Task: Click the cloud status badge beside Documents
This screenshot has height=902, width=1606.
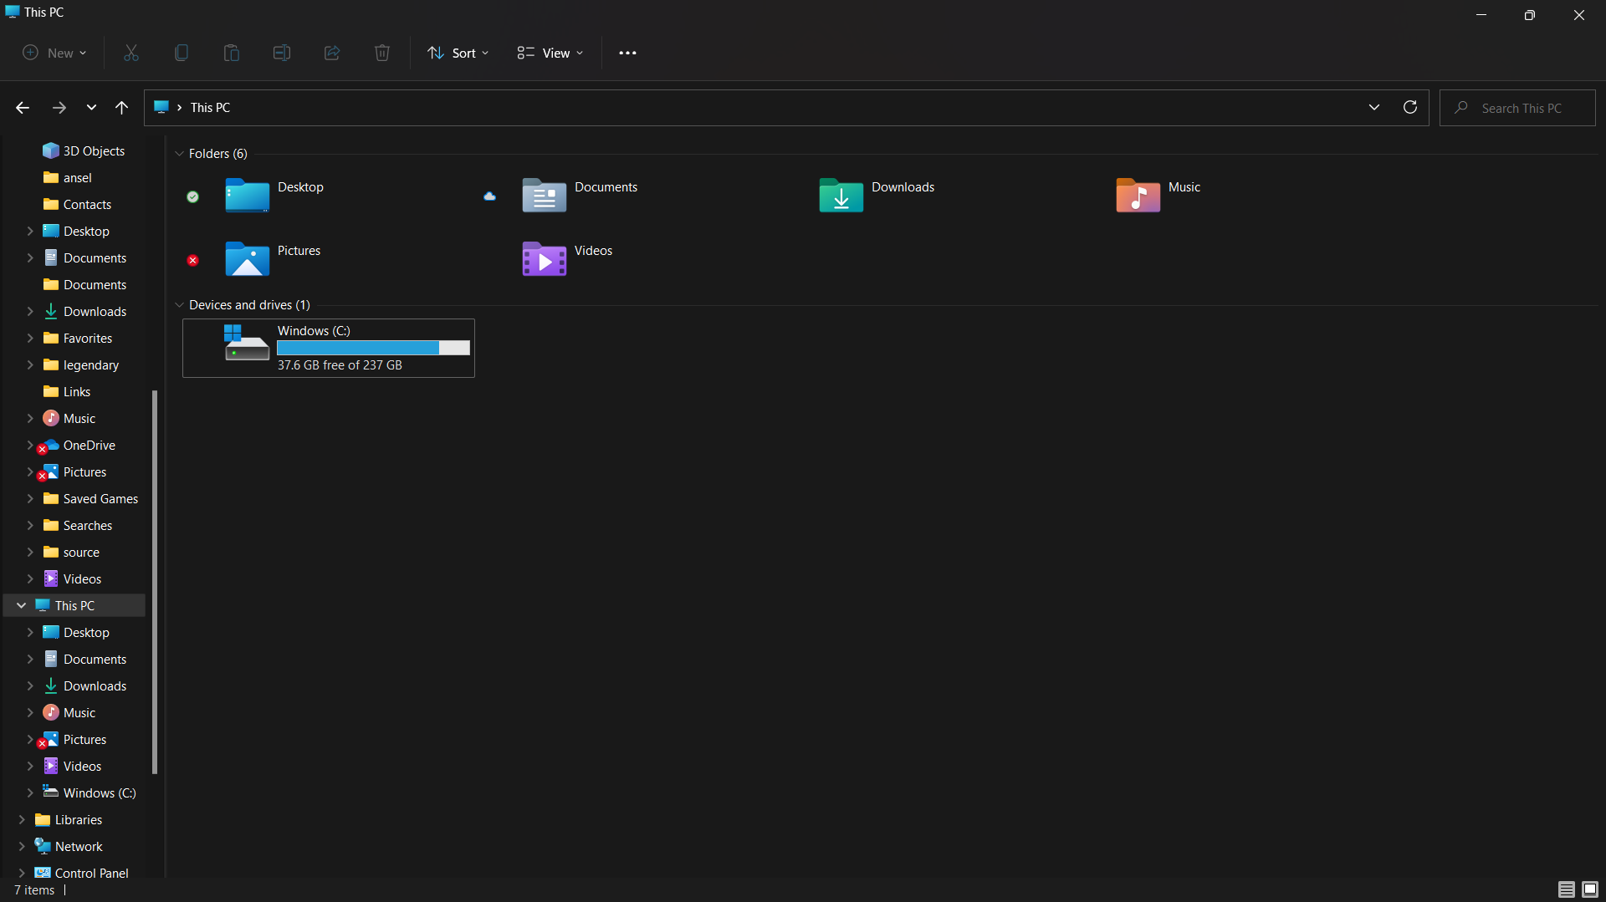Action: click(489, 196)
